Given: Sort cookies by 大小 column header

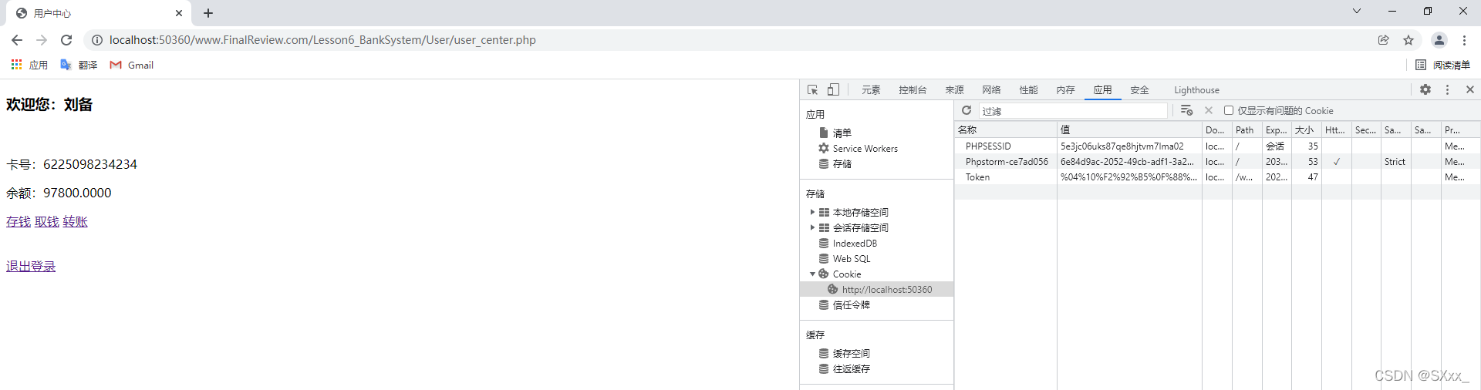Looking at the screenshot, I should point(1307,129).
